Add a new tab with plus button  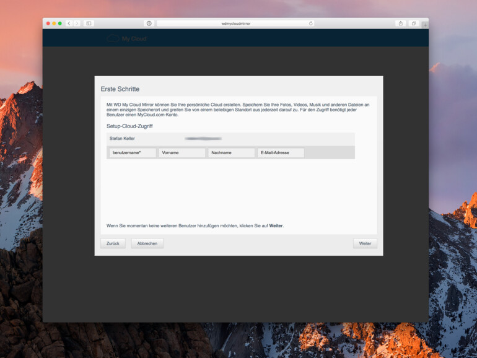pos(425,25)
